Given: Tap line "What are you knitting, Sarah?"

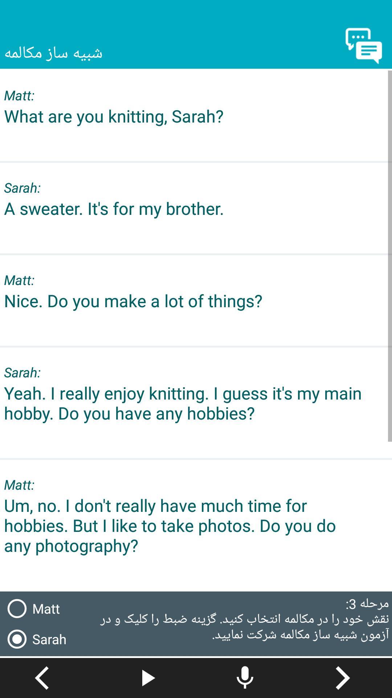Looking at the screenshot, I should 114,117.
